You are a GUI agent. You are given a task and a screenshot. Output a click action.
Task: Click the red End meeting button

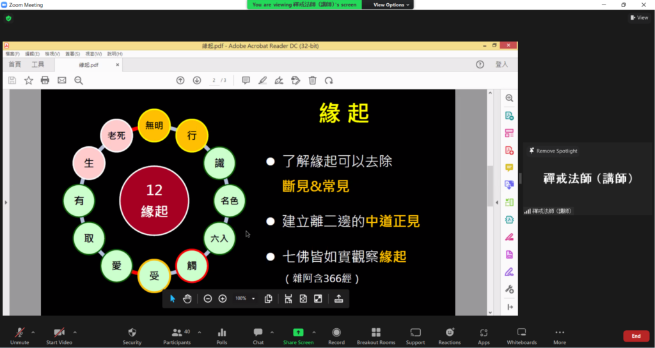[x=636, y=336]
